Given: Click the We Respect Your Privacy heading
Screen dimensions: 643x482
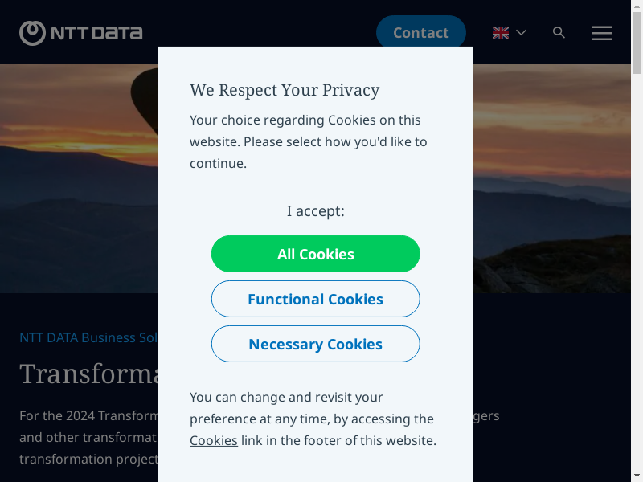Looking at the screenshot, I should 285,90.
